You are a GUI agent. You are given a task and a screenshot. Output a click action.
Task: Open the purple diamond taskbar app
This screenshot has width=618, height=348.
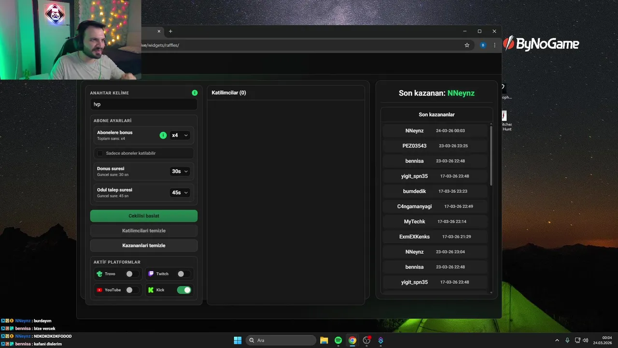381,340
